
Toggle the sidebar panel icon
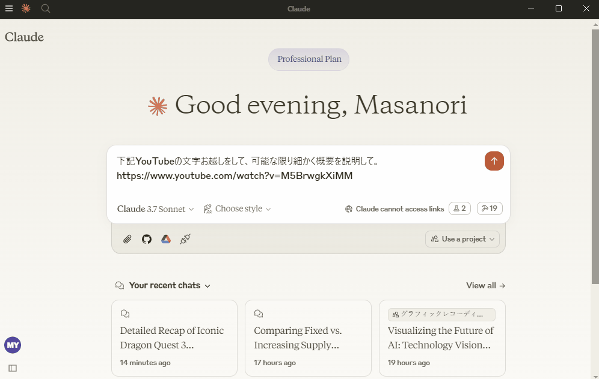coord(13,368)
